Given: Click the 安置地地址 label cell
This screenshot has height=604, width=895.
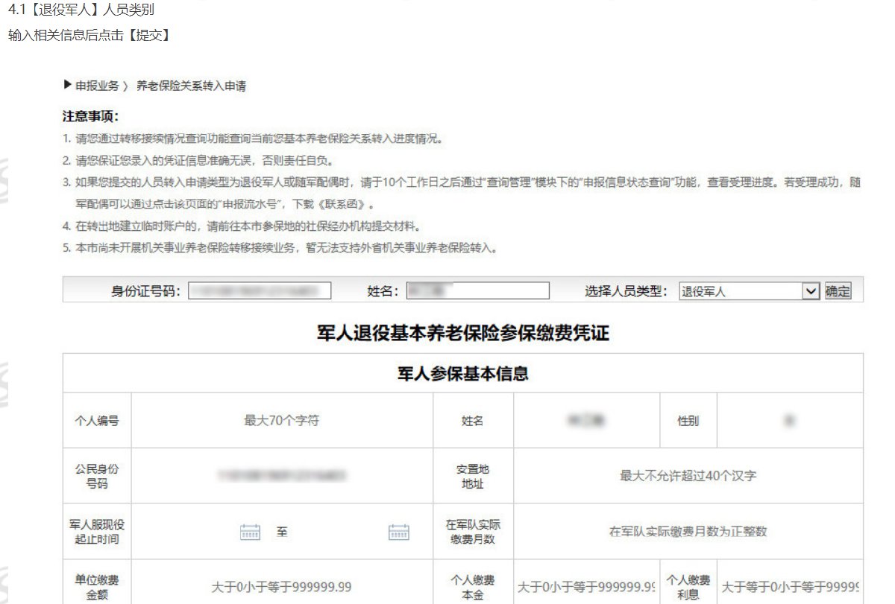Looking at the screenshot, I should point(473,476).
